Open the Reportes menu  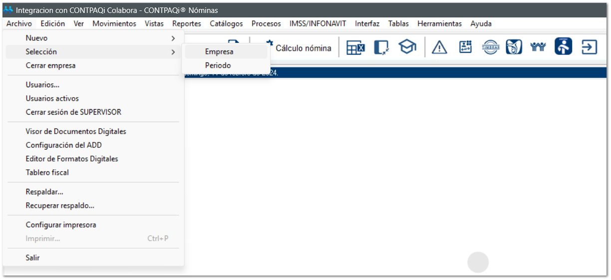click(187, 23)
